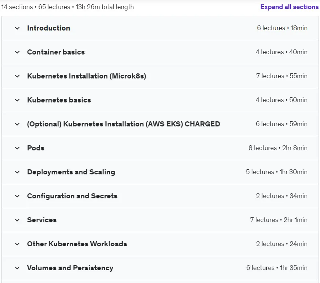Viewport: 320px width, 283px height.
Task: Select the Pods section heading
Action: (36, 148)
